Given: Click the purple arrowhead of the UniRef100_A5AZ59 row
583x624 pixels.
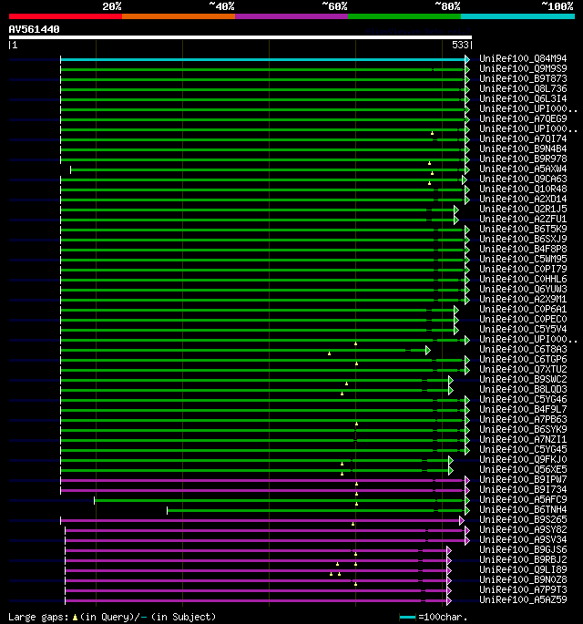Looking at the screenshot, I should point(449,600).
